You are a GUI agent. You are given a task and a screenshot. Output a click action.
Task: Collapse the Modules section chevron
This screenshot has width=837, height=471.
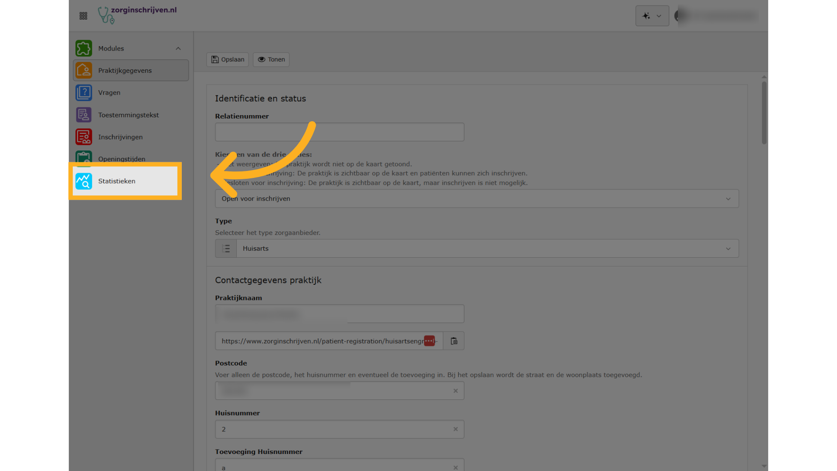point(178,48)
